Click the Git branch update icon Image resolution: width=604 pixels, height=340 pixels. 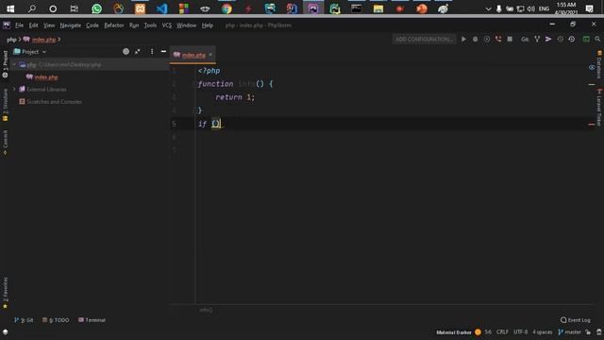(x=537, y=40)
